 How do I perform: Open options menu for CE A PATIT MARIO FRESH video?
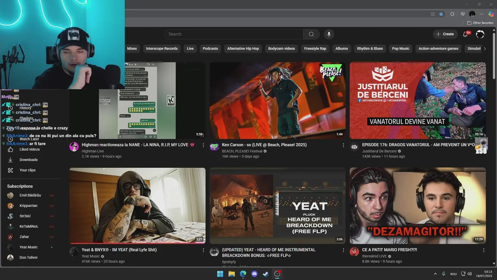483,250
